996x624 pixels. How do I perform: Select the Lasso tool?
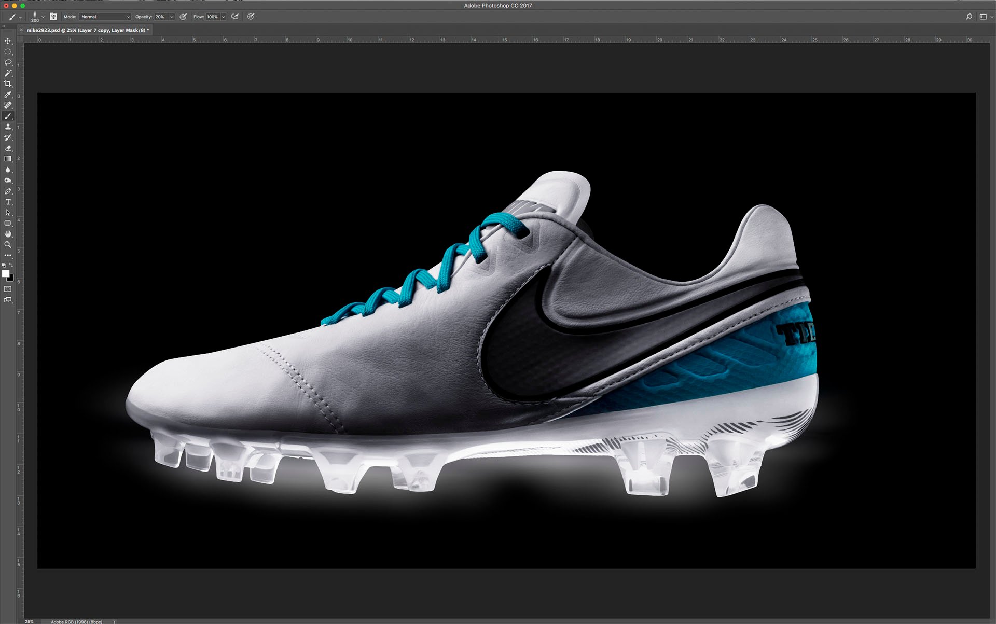(8, 62)
